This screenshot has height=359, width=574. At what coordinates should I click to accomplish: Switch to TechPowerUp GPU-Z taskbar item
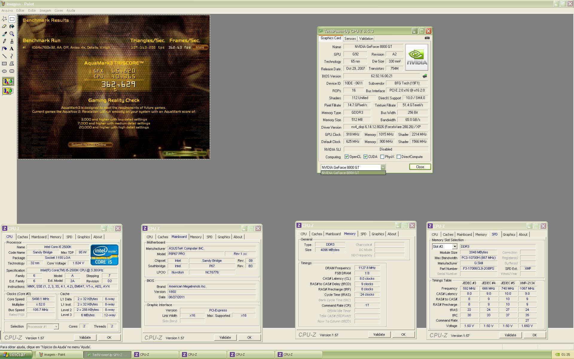(x=107, y=355)
